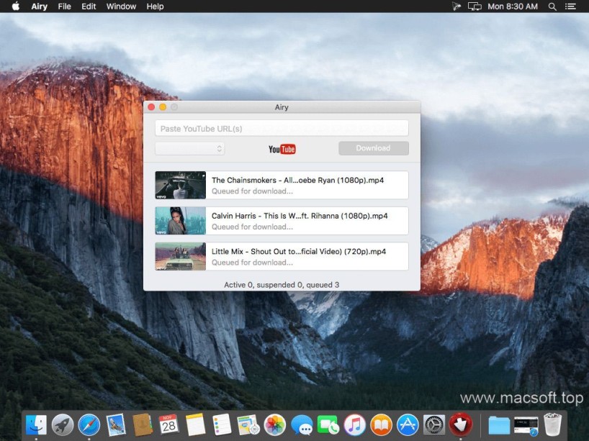Open the displays menu bar item

(475, 6)
